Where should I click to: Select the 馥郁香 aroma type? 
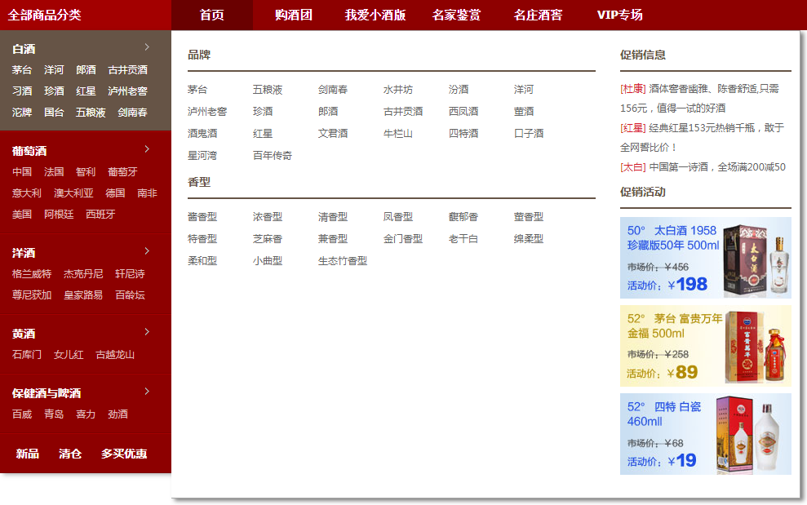point(463,217)
